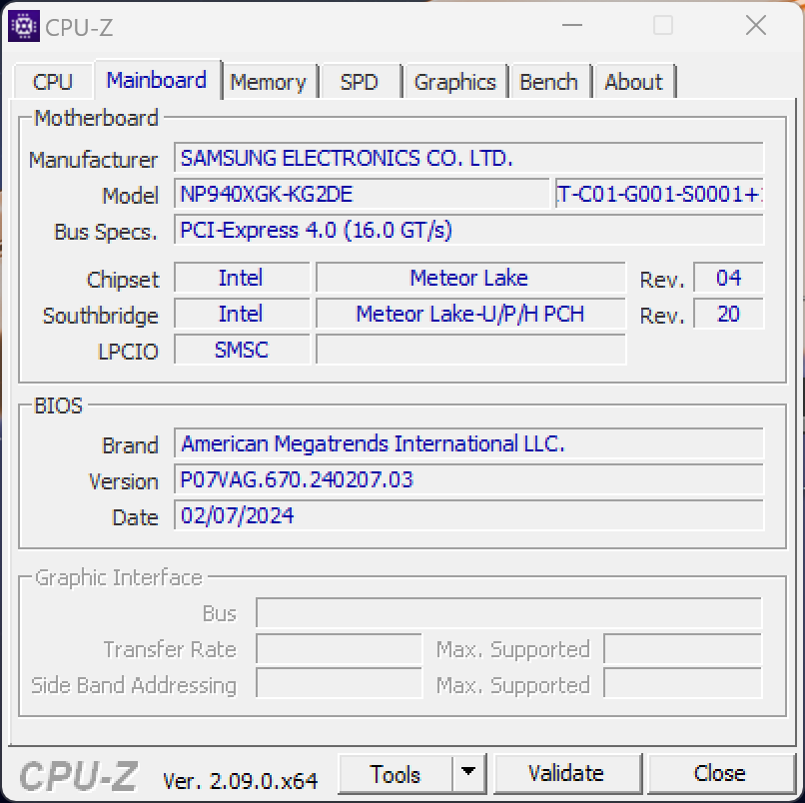Click the Southbridge vendor Intel field
Image resolution: width=805 pixels, height=803 pixels.
(242, 315)
